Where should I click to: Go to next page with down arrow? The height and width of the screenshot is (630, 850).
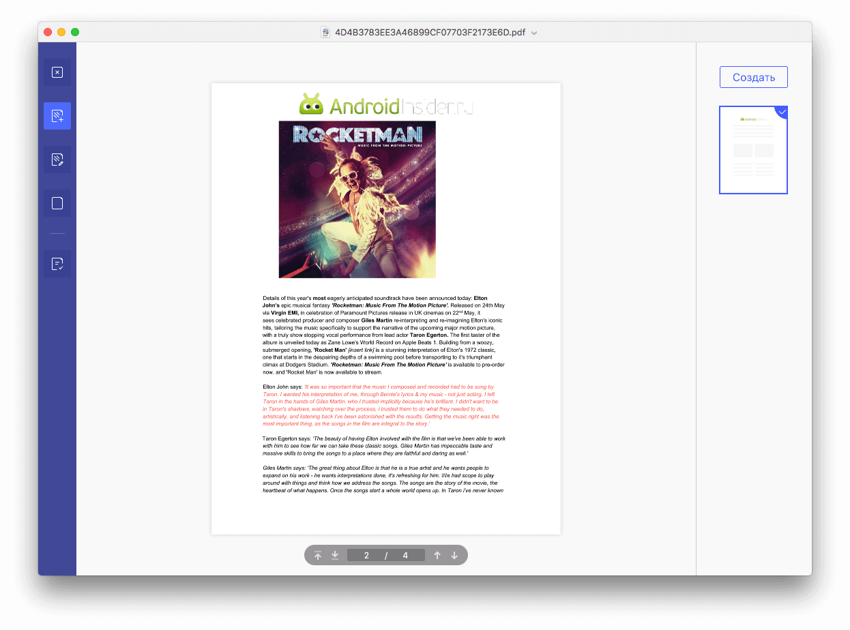454,555
